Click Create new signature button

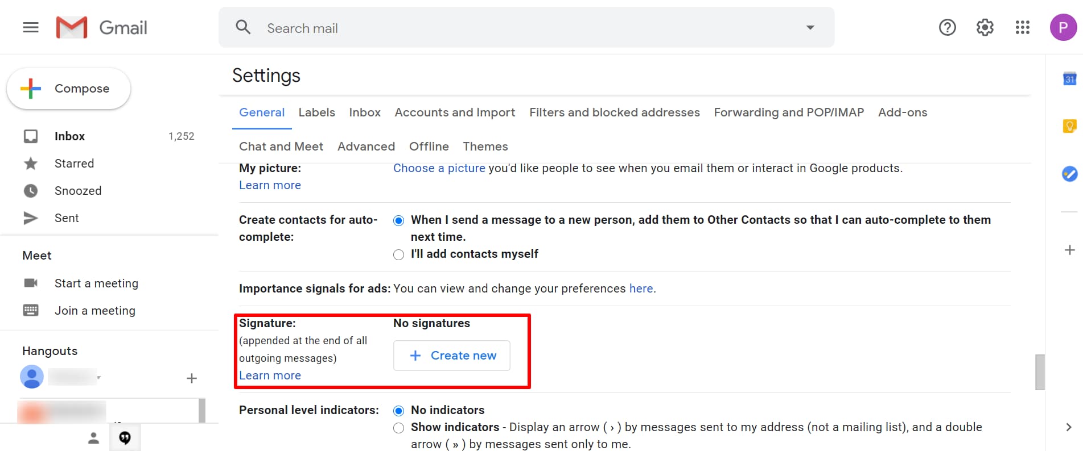click(x=452, y=356)
